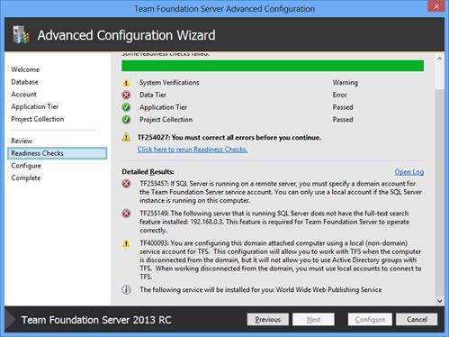Image resolution: width=449 pixels, height=337 pixels.
Task: Click the wizard server logo icon
Action: click(x=21, y=34)
